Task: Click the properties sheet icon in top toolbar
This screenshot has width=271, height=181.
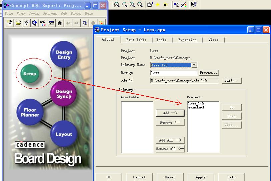Action: pos(150,4)
